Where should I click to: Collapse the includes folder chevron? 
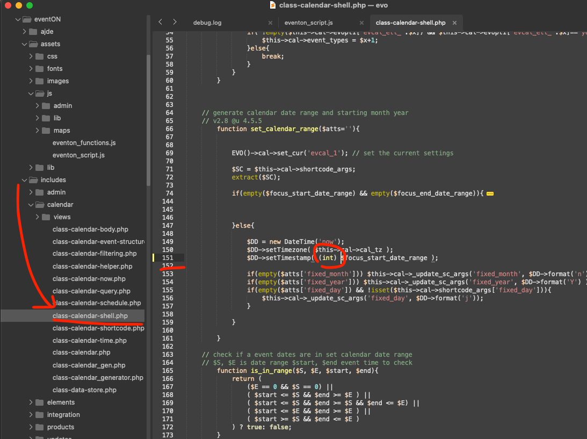pyautogui.click(x=24, y=180)
